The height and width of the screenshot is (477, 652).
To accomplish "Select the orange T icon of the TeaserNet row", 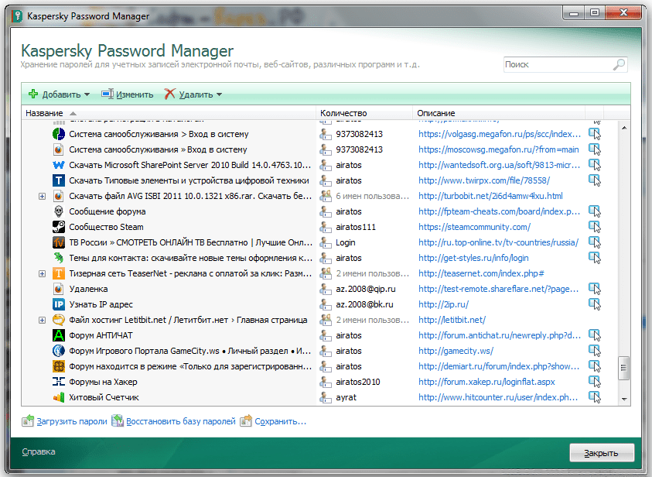I will click(59, 273).
